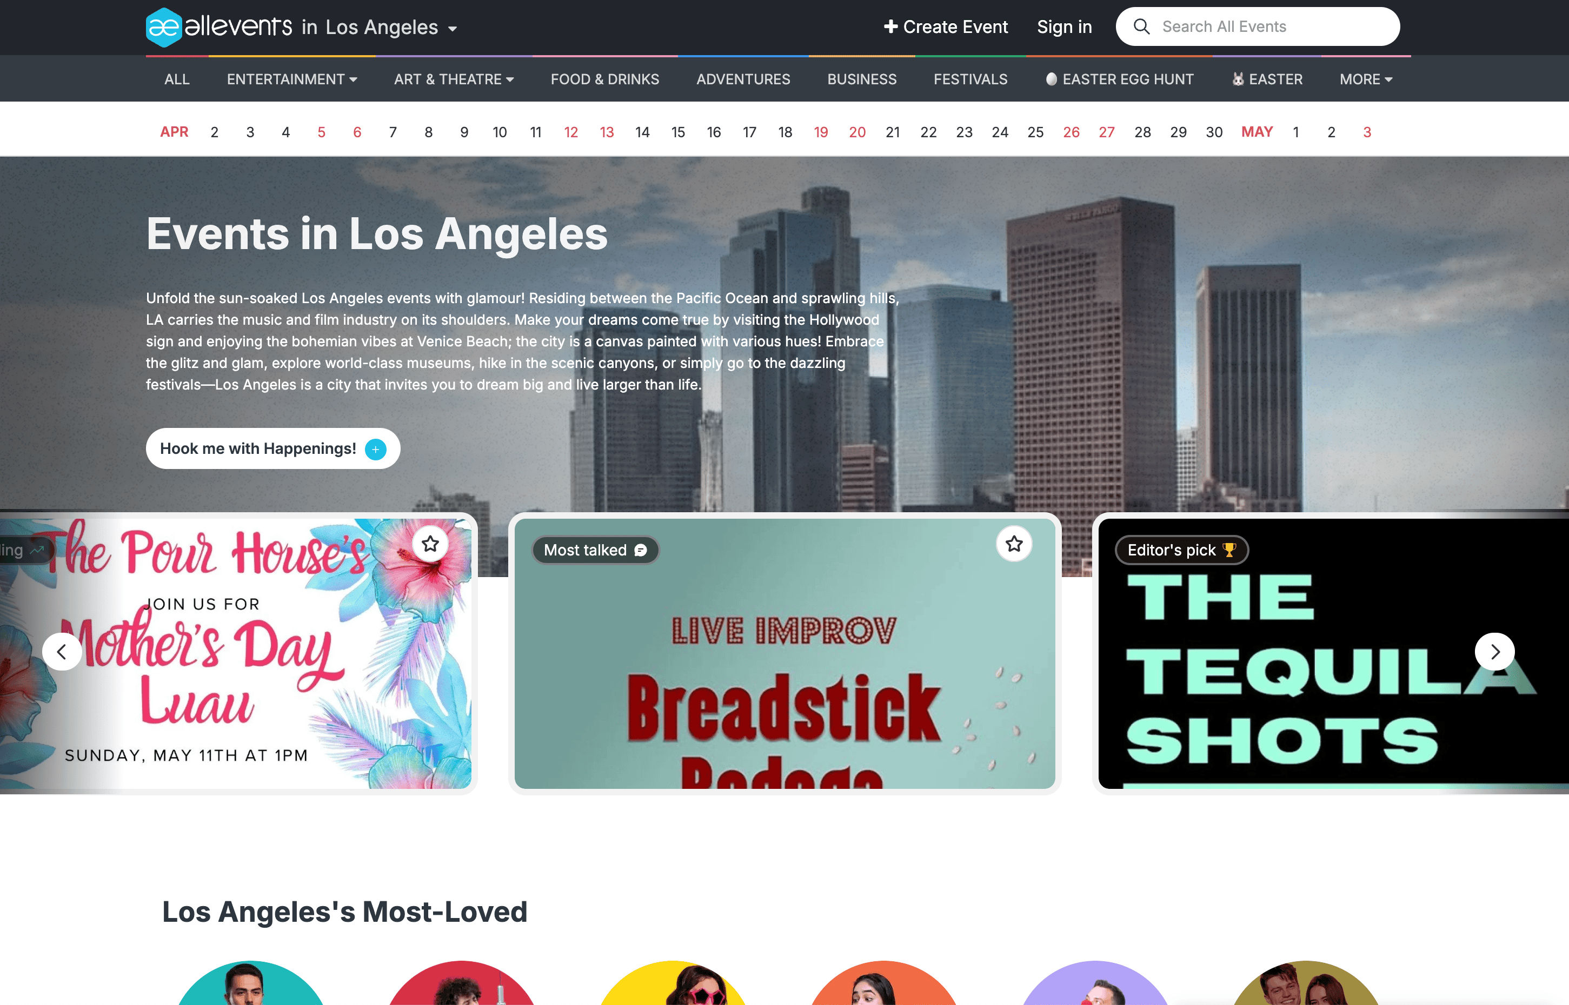Image resolution: width=1569 pixels, height=1005 pixels.
Task: Click the Create Event button
Action: pos(946,27)
